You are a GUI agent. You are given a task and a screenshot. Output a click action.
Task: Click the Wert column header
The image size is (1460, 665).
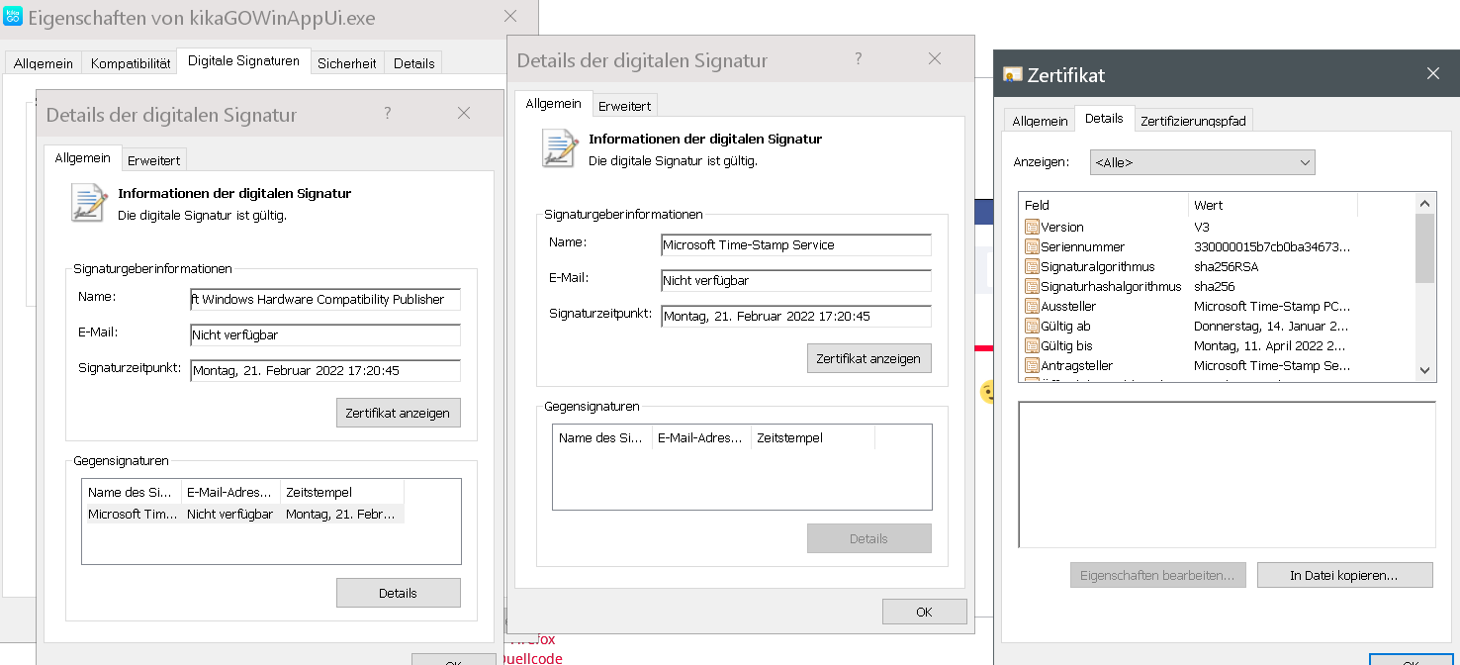click(x=1272, y=205)
